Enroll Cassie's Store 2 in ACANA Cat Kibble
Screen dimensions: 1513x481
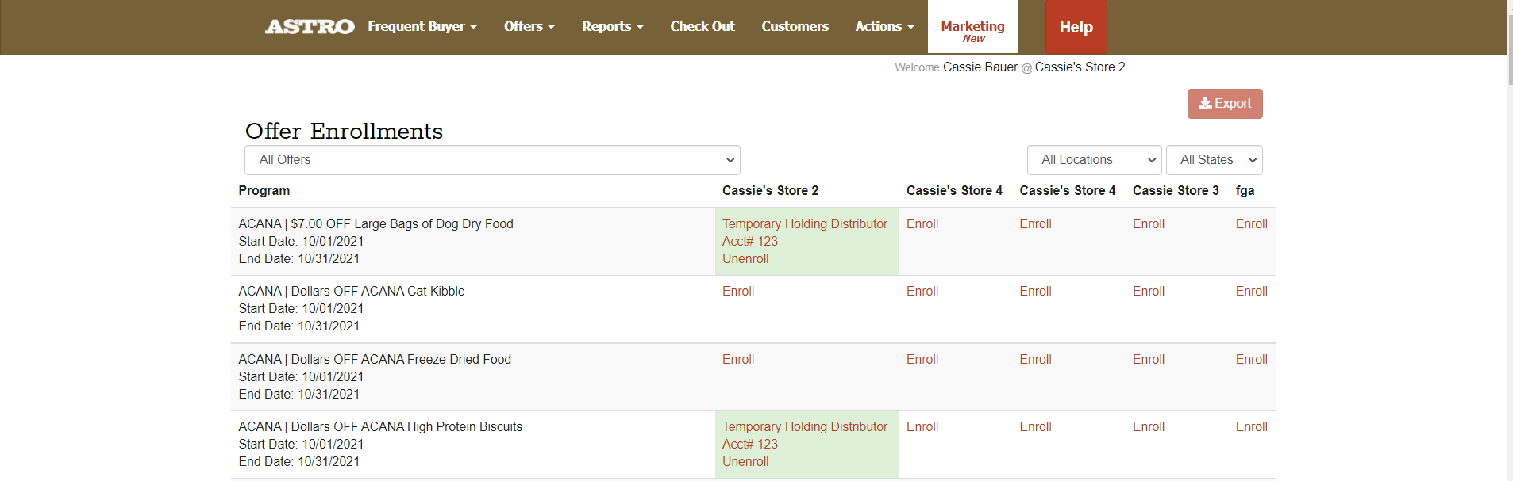(x=737, y=292)
